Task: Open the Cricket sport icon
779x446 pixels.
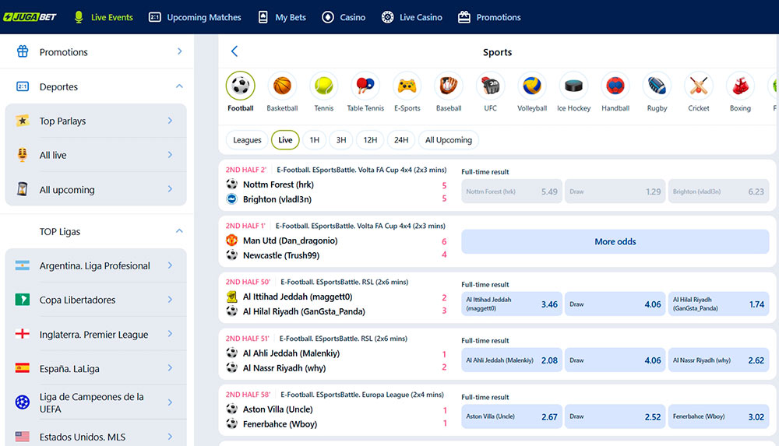Action: pos(699,86)
